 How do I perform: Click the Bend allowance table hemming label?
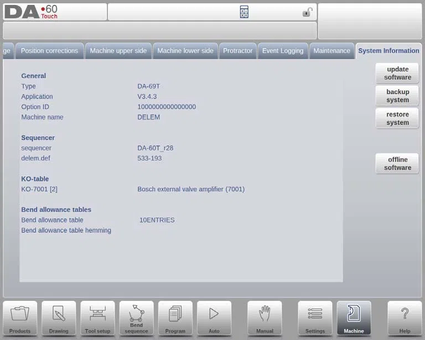click(66, 231)
